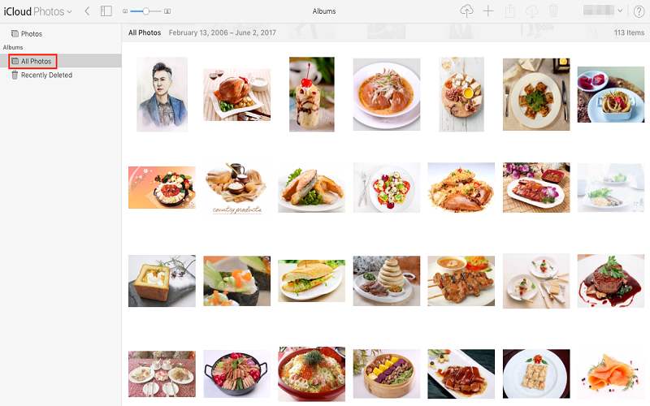This screenshot has height=406, width=650.
Task: Select the smoked salmon slices thumbnail
Action: (x=611, y=374)
